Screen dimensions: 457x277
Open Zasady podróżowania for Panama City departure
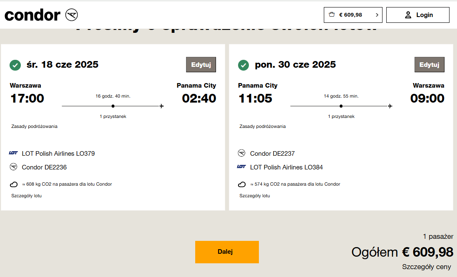263,126
